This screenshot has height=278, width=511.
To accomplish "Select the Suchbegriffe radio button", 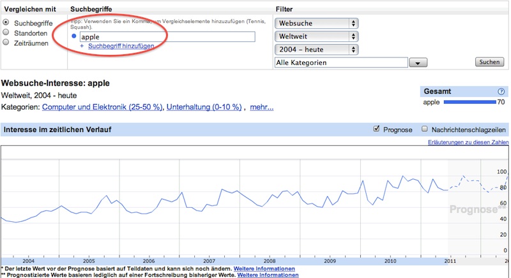I will [6, 22].
